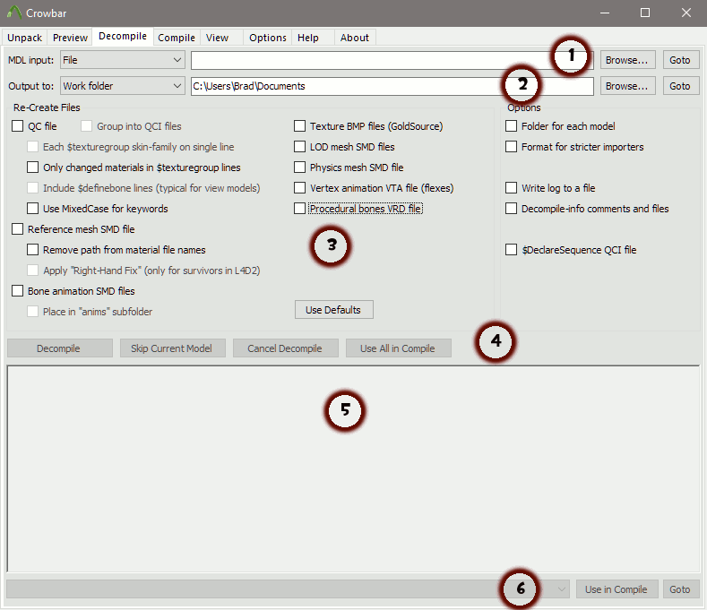Click Goto next to MDL input
The width and height of the screenshot is (707, 610).
coord(680,60)
